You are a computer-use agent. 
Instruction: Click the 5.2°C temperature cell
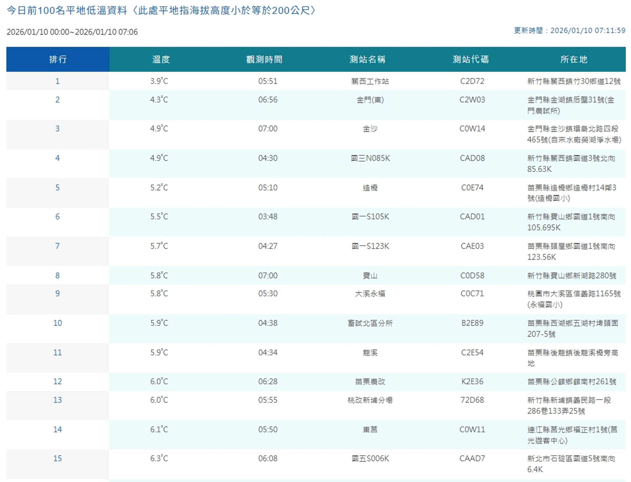coord(159,188)
